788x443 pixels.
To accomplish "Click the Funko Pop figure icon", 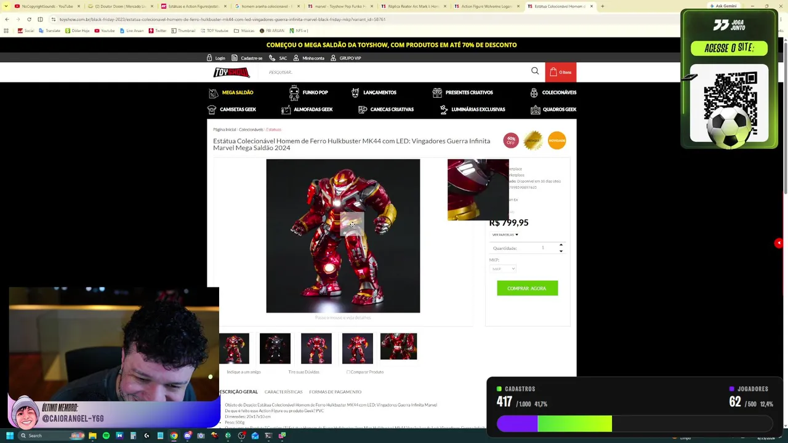I will click(294, 93).
